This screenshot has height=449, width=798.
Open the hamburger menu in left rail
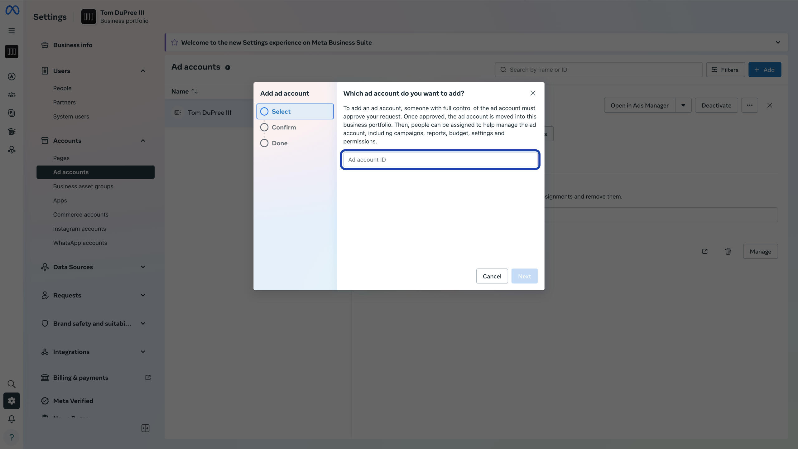coord(12,31)
